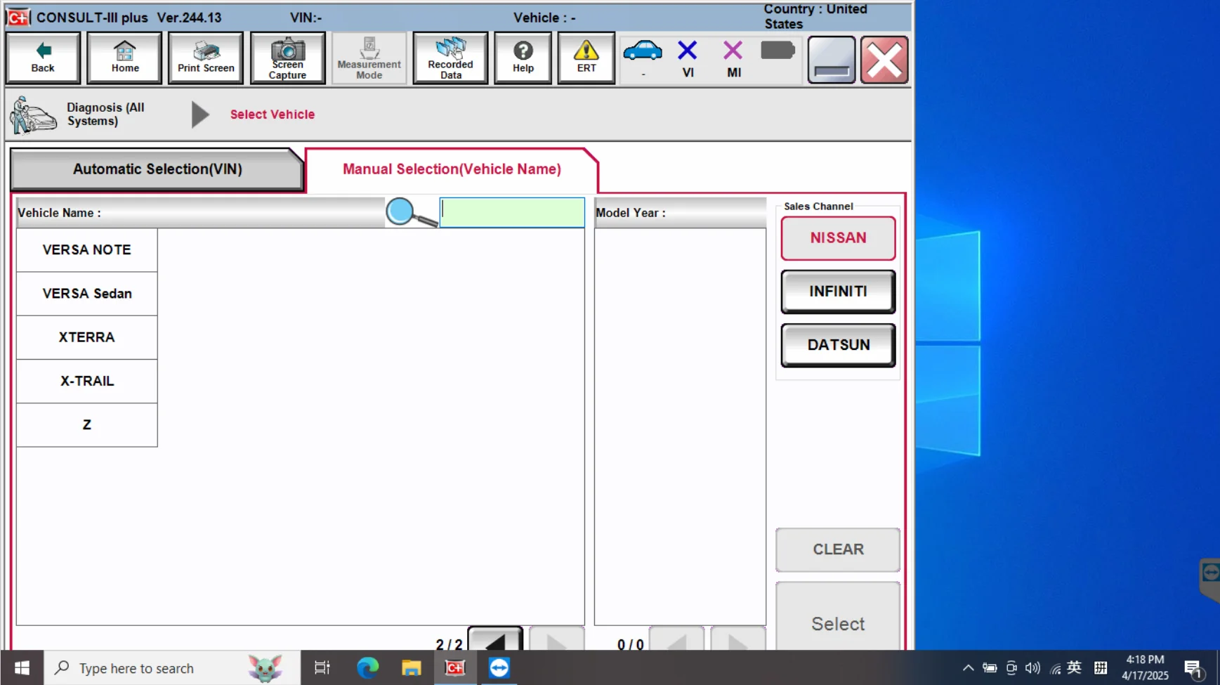
Task: Click the Back arrow toolbar button
Action: coord(43,58)
